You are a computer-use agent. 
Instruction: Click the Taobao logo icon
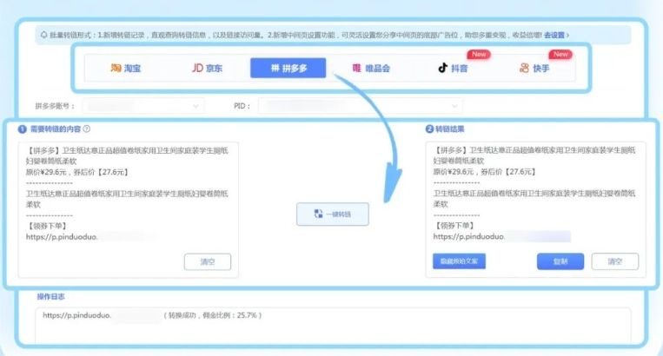point(116,68)
